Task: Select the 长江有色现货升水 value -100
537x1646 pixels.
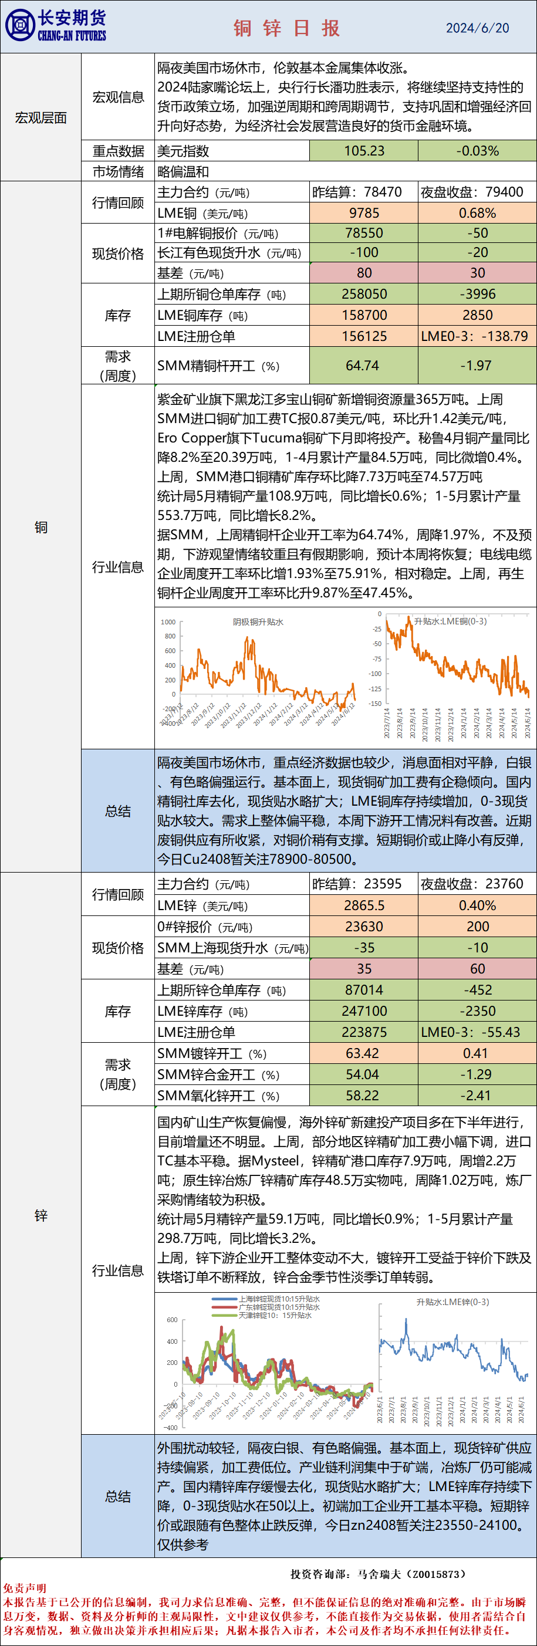Action: click(x=364, y=252)
